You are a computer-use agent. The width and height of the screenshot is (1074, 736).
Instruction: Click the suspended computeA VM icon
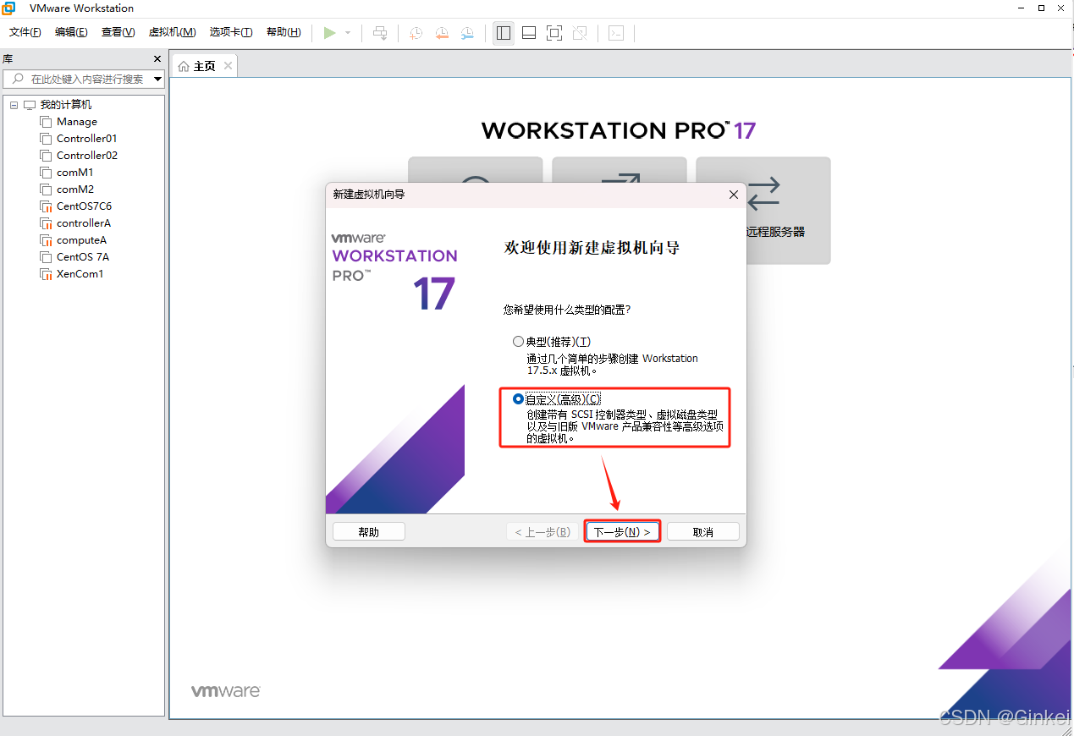pos(46,240)
